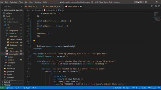
Task: Open the Terminal menu
Action: 38,2
